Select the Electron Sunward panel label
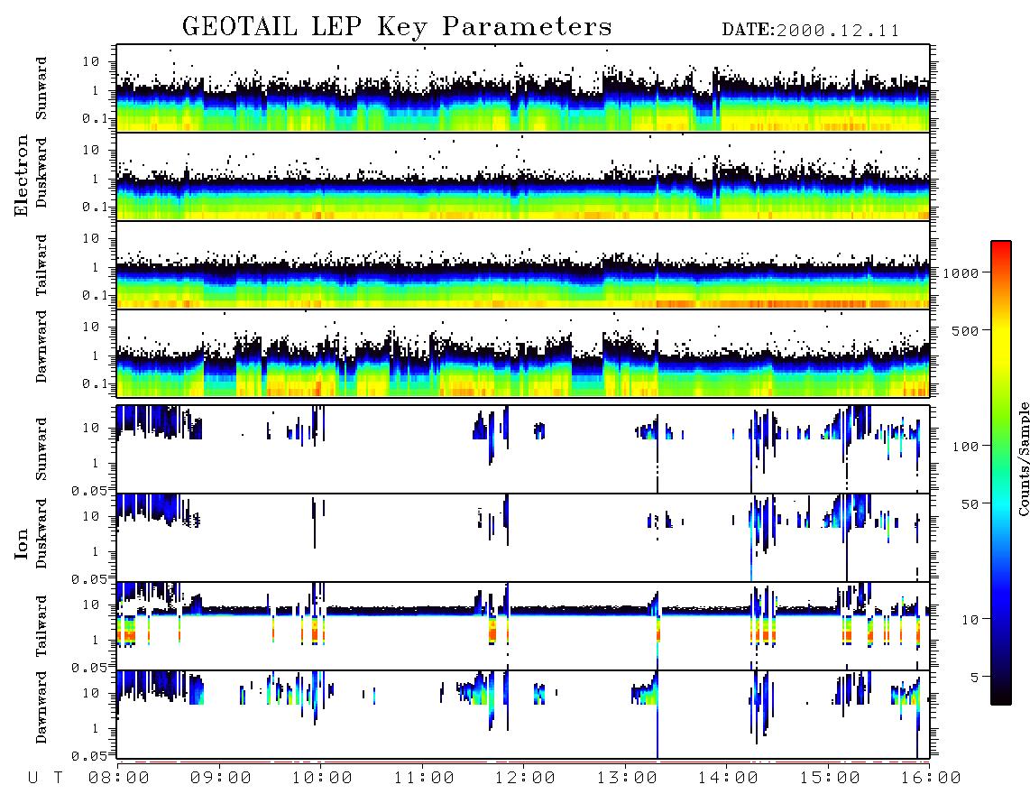This screenshot has height=794, width=1030. click(41, 88)
